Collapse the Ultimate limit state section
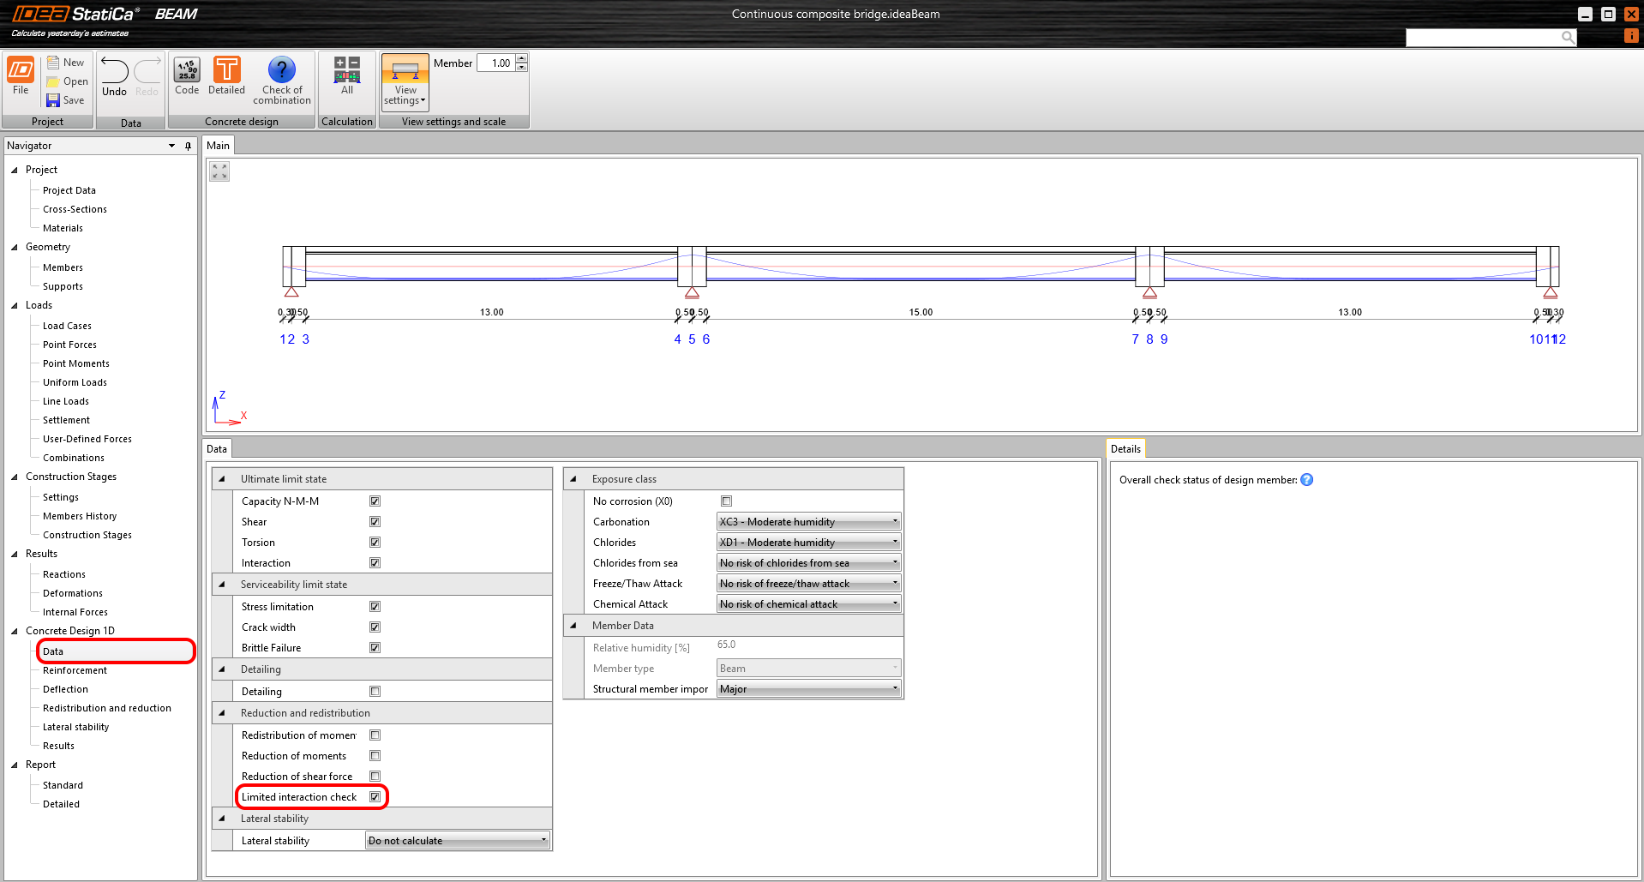The width and height of the screenshot is (1644, 882). [222, 479]
